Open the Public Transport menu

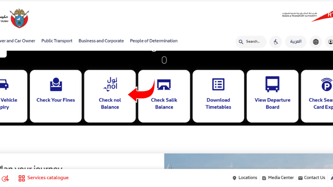click(x=57, y=41)
